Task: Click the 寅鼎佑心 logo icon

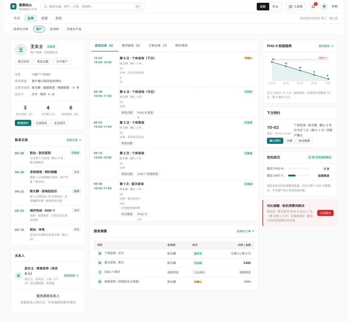Action: pyautogui.click(x=13, y=6)
